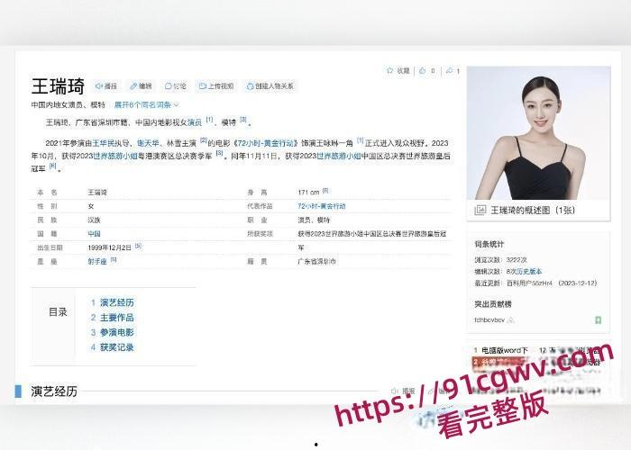Click the 播报 speaker icon beside the title

pyautogui.click(x=98, y=86)
